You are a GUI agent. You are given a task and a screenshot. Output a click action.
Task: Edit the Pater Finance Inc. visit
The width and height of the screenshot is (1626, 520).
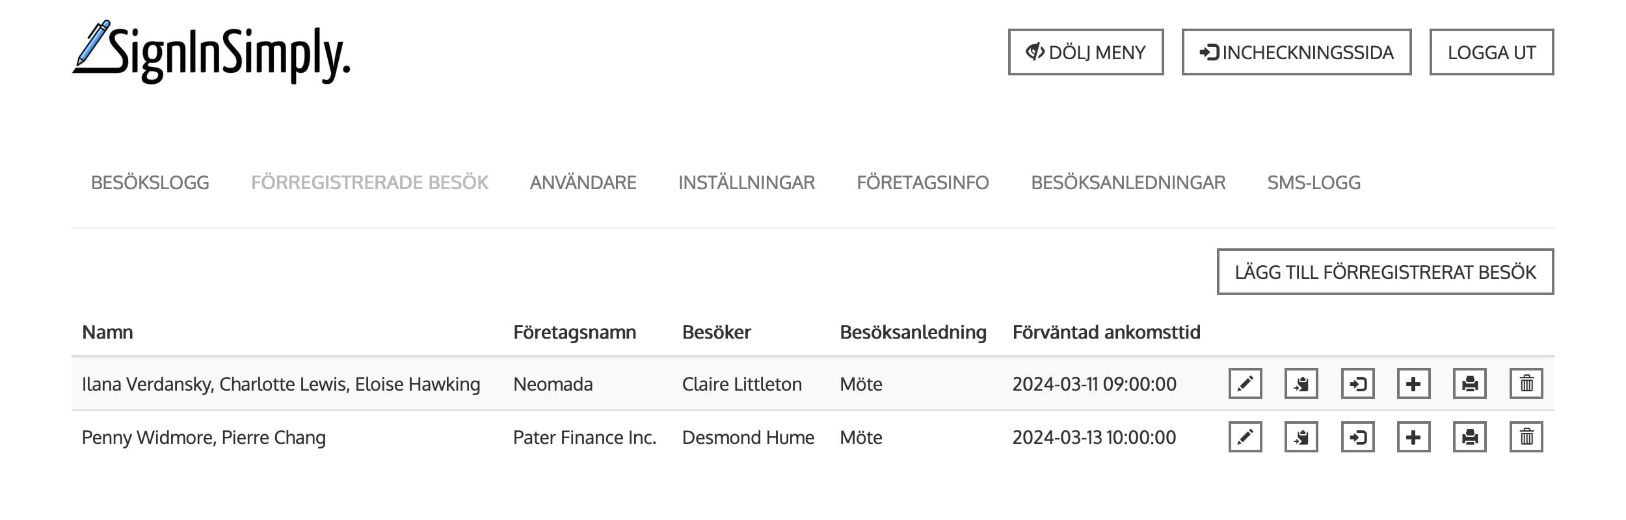[1245, 437]
